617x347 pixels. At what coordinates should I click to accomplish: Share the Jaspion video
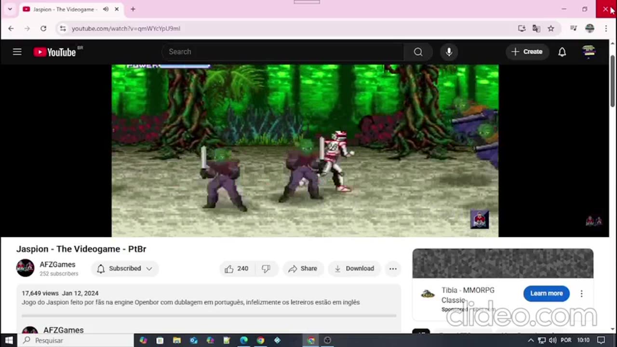click(x=303, y=268)
